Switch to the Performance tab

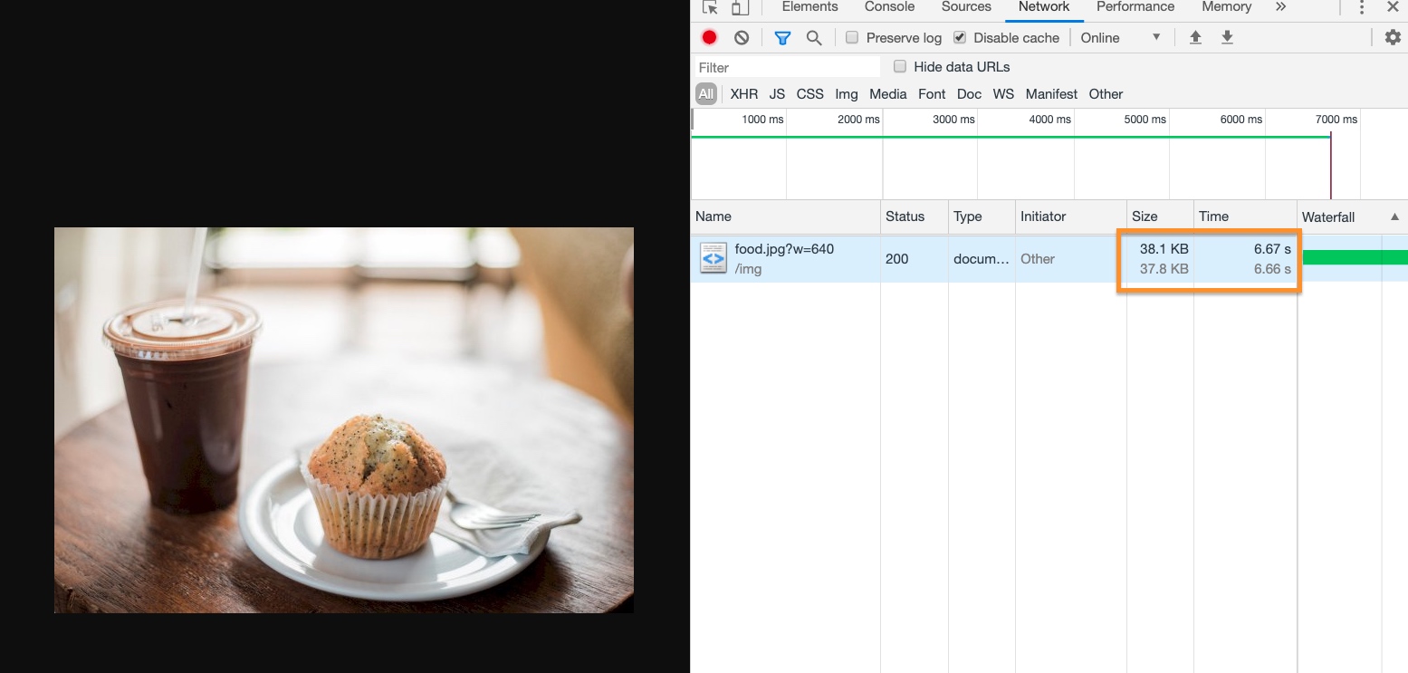[x=1135, y=7]
